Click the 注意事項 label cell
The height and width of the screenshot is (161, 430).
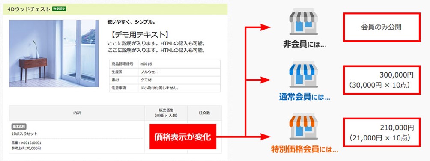123,88
